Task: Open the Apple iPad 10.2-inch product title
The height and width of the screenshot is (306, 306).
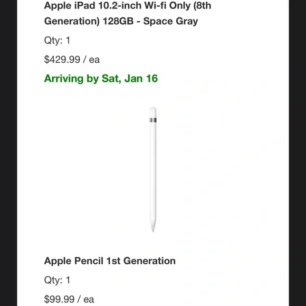Action: (128, 13)
